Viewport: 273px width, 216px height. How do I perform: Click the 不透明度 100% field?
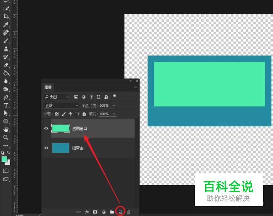105,106
